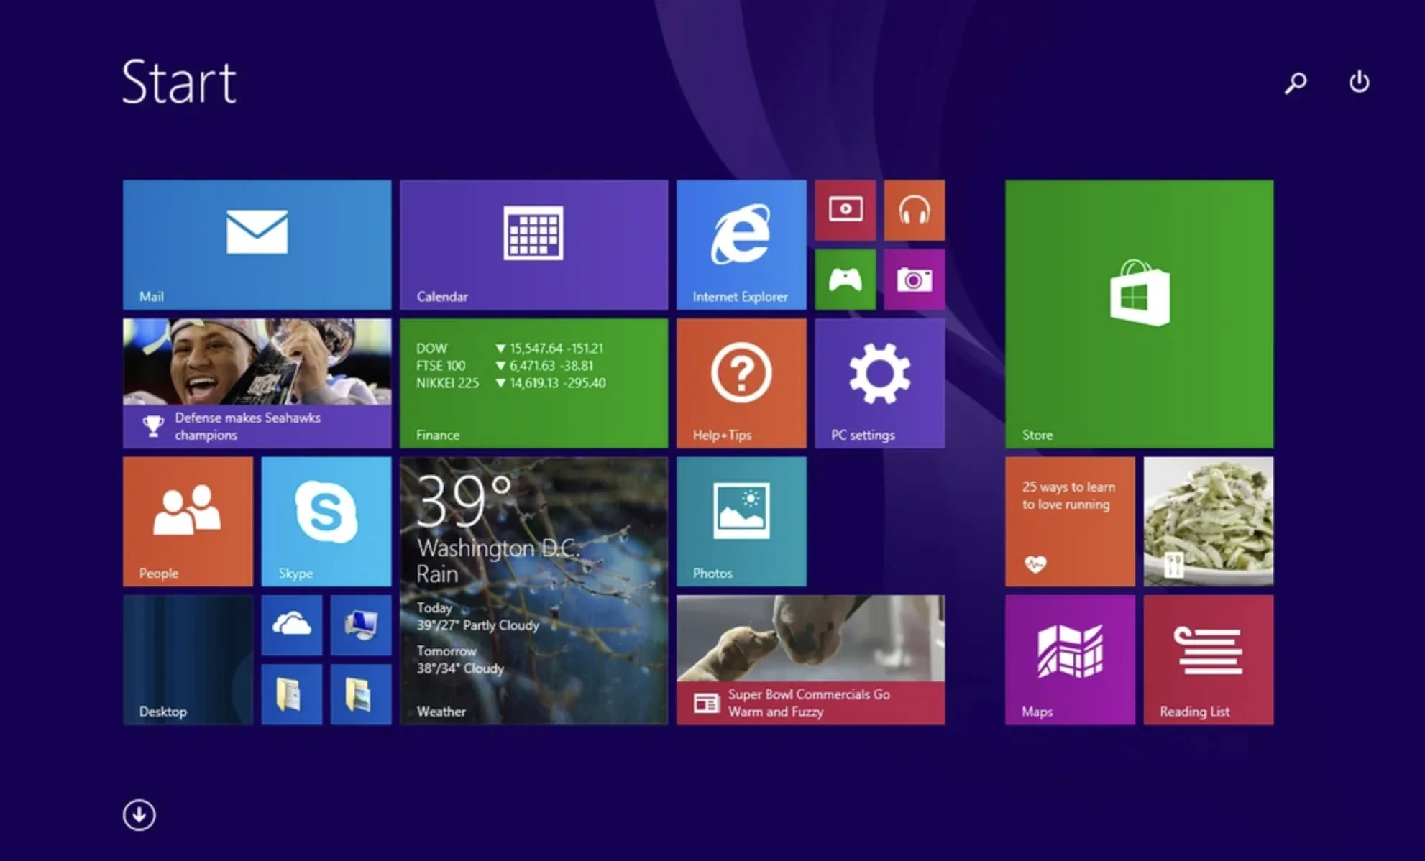Open the PC settings gear tile
The image size is (1425, 861).
pyautogui.click(x=880, y=383)
